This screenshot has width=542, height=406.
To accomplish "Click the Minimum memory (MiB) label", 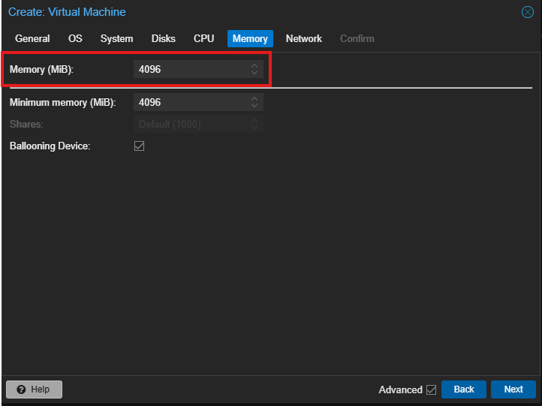I will pos(62,102).
